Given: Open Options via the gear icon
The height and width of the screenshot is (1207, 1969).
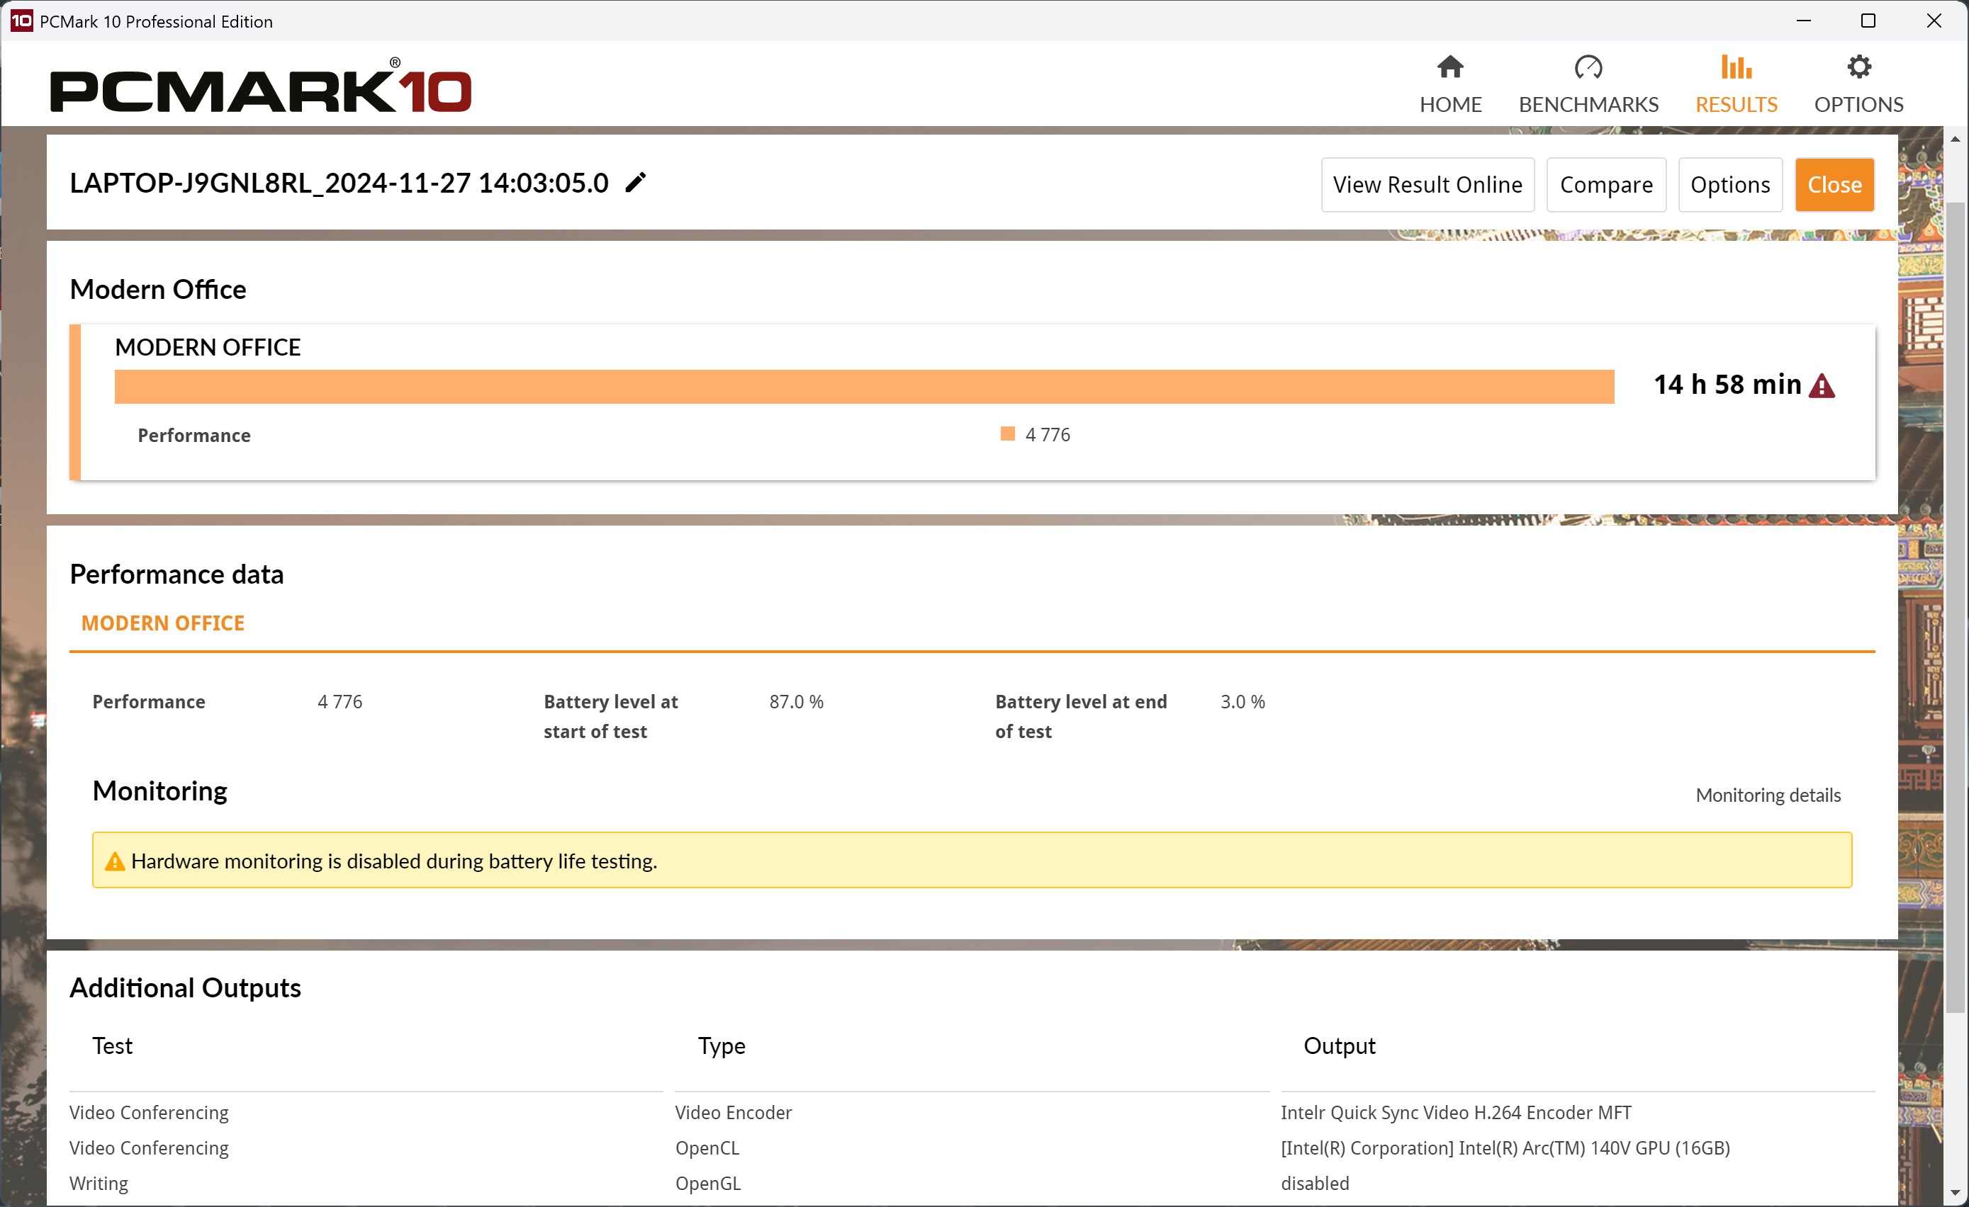Looking at the screenshot, I should click(x=1858, y=67).
